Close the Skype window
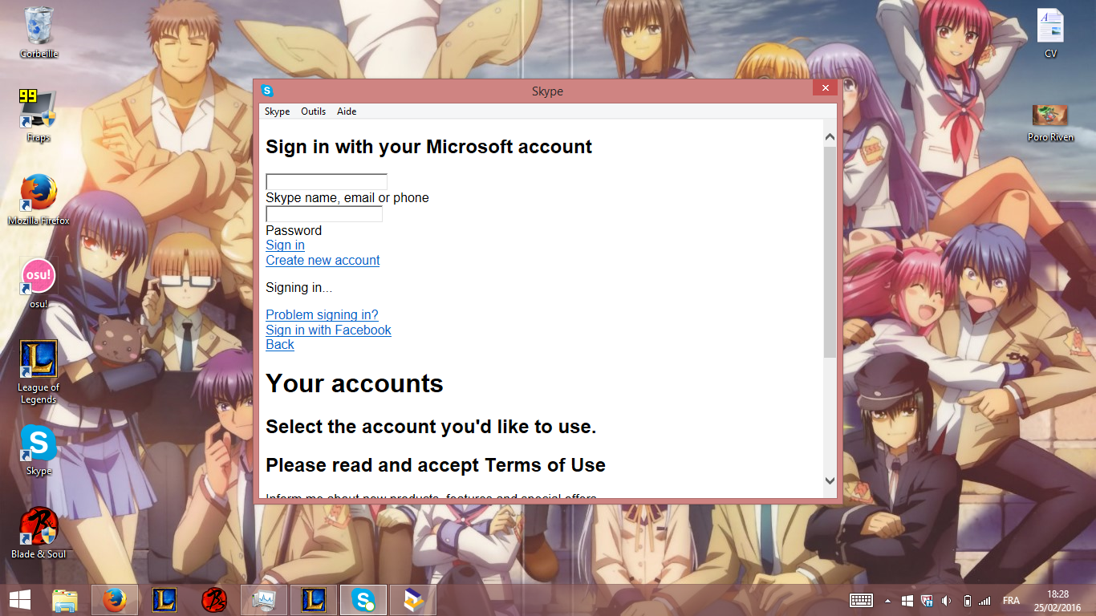This screenshot has height=616, width=1096. [825, 88]
